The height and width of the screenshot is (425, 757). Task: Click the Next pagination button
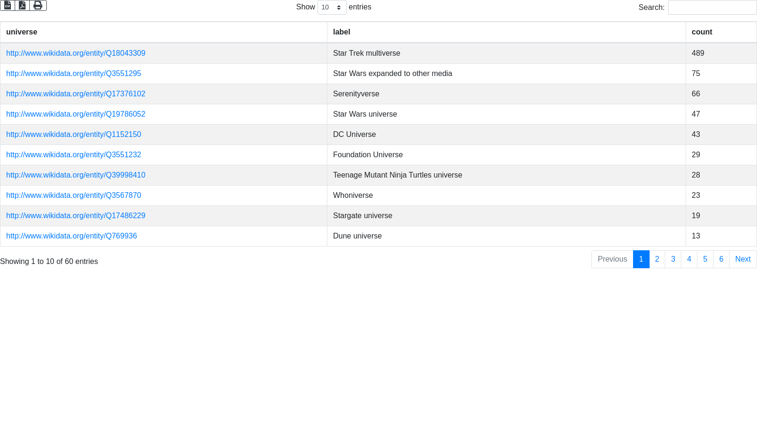743,259
